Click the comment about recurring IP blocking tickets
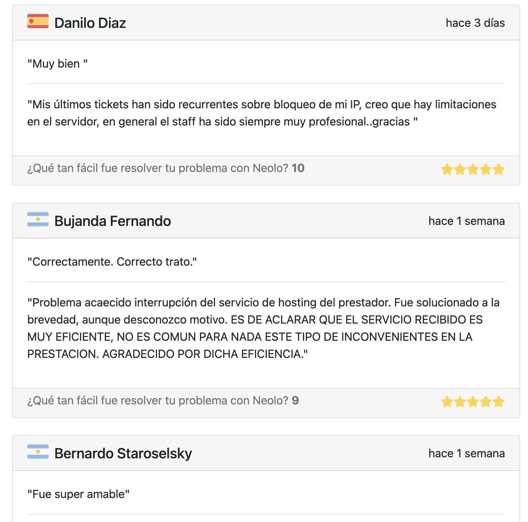Screen dimensions: 528x522 262,113
